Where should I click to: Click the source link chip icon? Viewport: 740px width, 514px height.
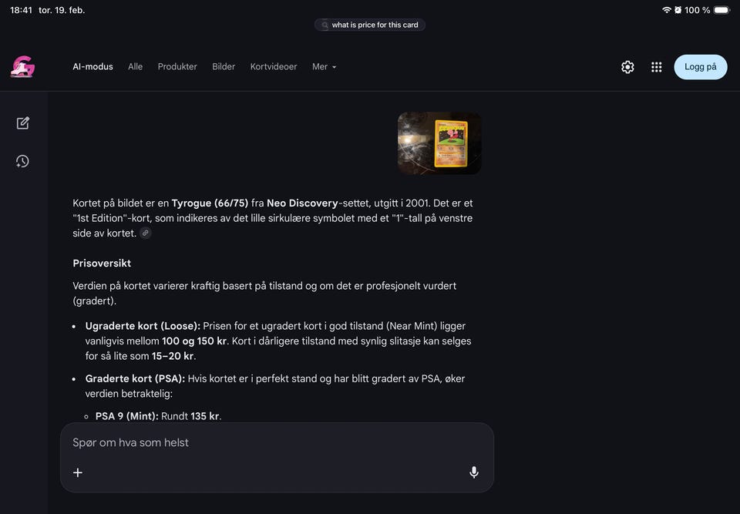pos(146,233)
